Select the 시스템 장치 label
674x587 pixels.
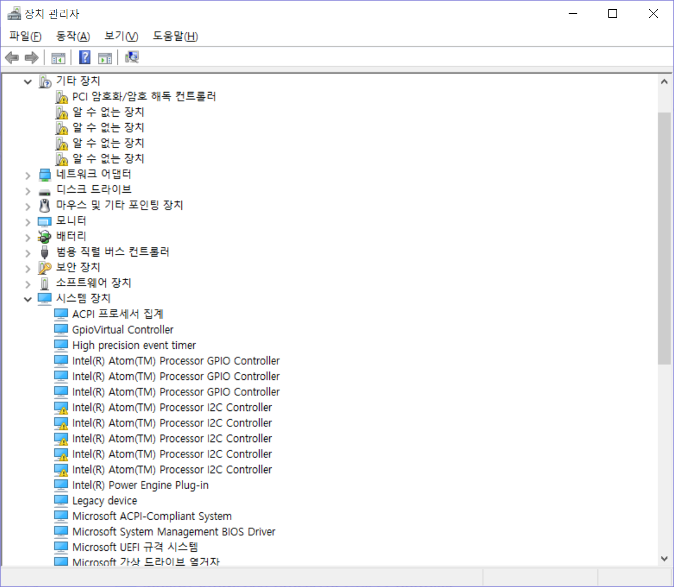[83, 298]
